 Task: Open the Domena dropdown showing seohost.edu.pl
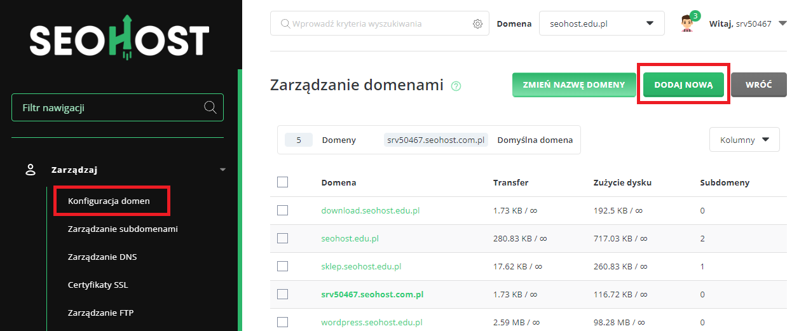tap(601, 24)
